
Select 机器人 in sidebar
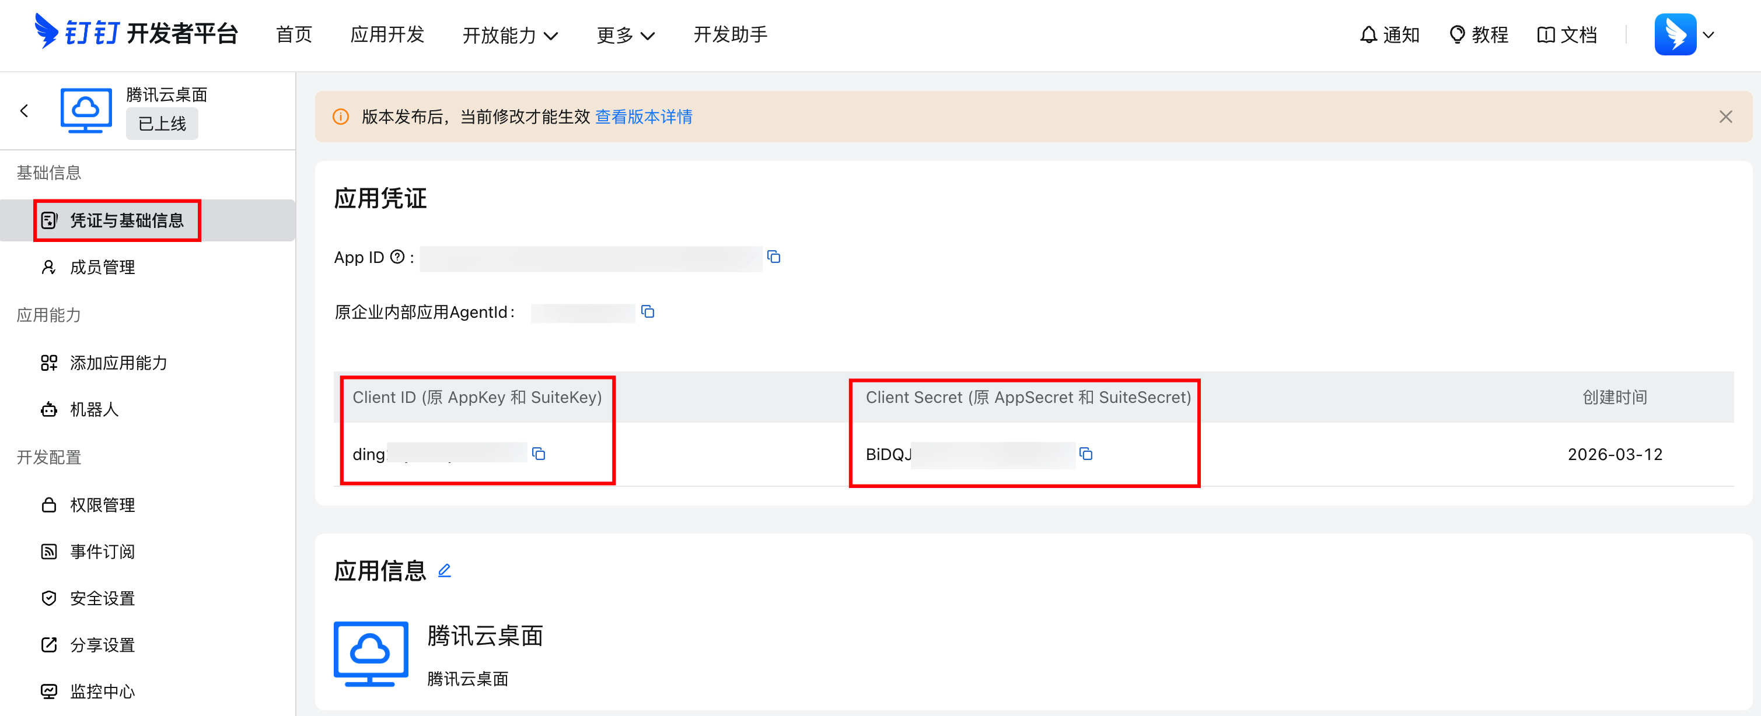(94, 409)
